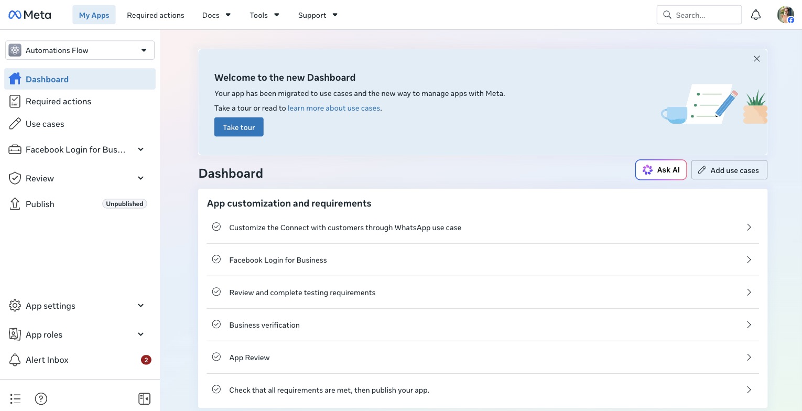Image resolution: width=802 pixels, height=411 pixels.
Task: Click the App settings gear icon
Action: [x=15, y=306]
